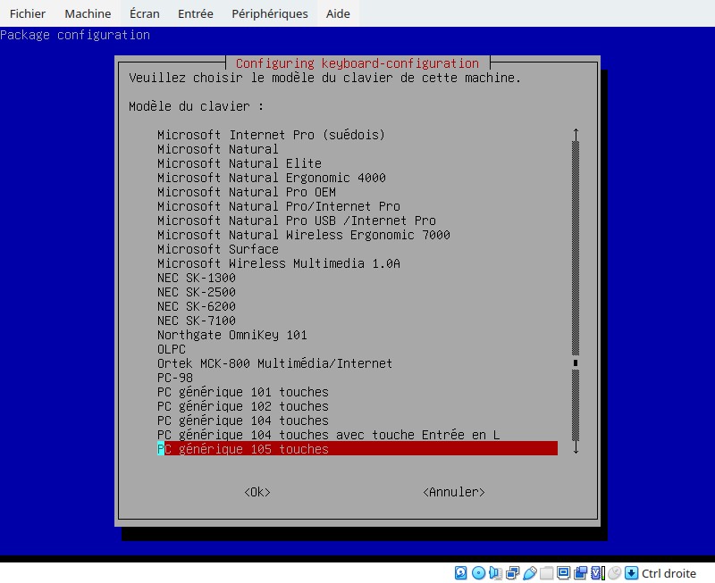
Task: Open the Fichier menu
Action: (x=28, y=13)
